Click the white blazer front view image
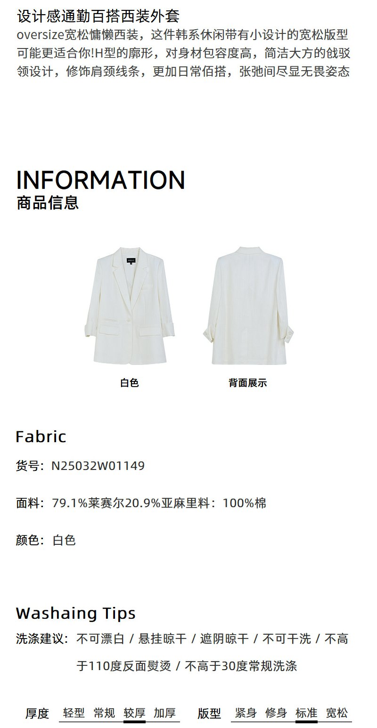 coord(130,306)
